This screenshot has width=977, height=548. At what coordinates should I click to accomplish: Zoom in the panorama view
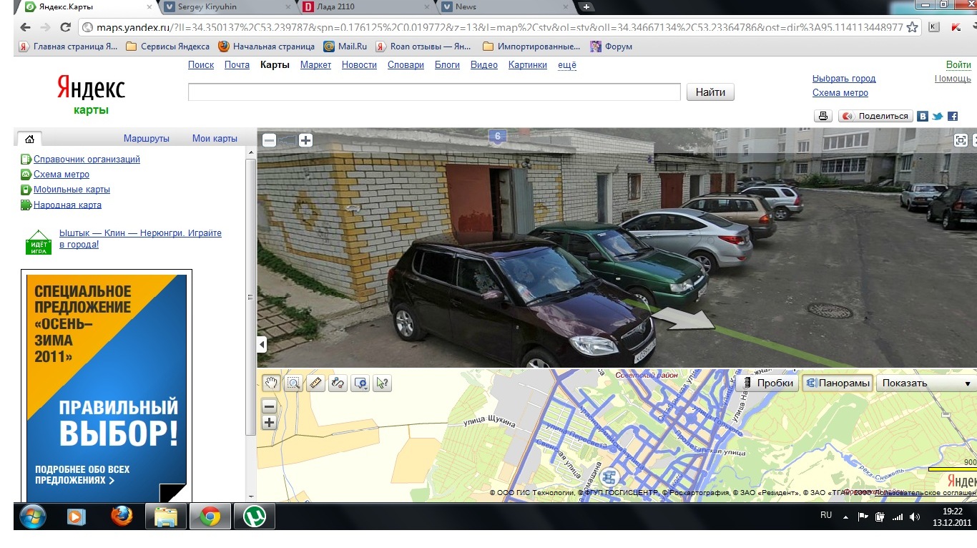point(305,140)
